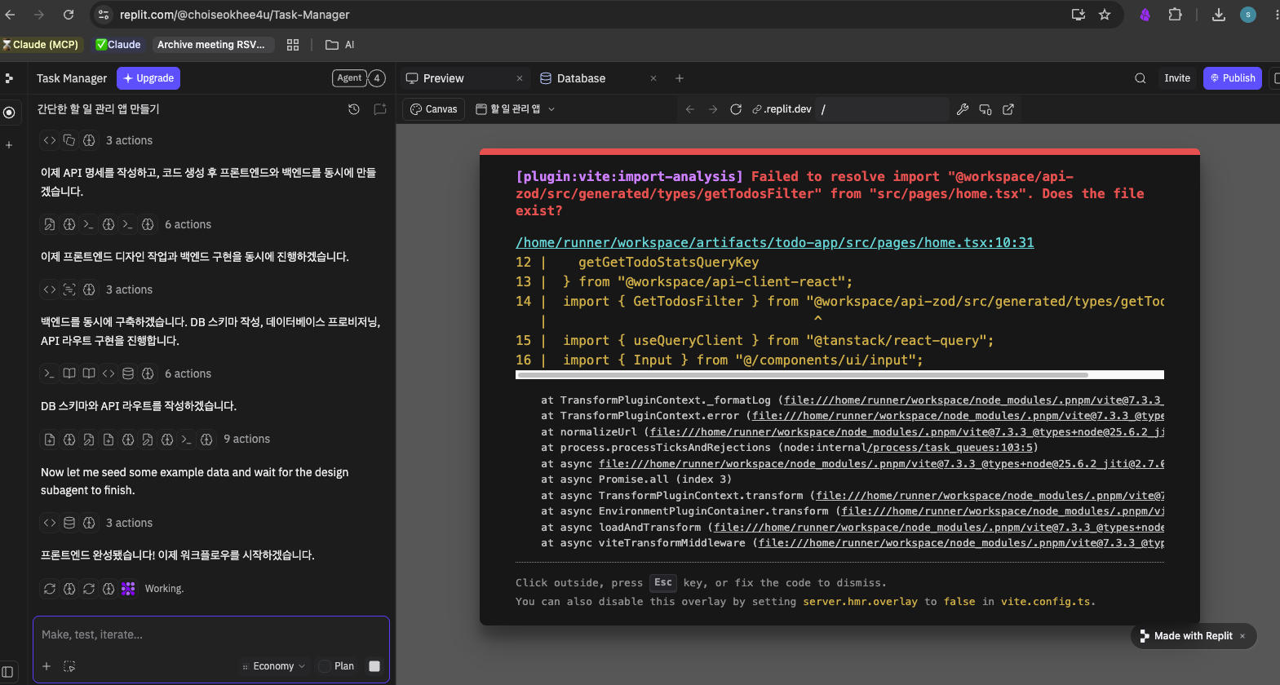Focus the Make, test, iterate chat input
The width and height of the screenshot is (1280, 685).
[x=211, y=634]
